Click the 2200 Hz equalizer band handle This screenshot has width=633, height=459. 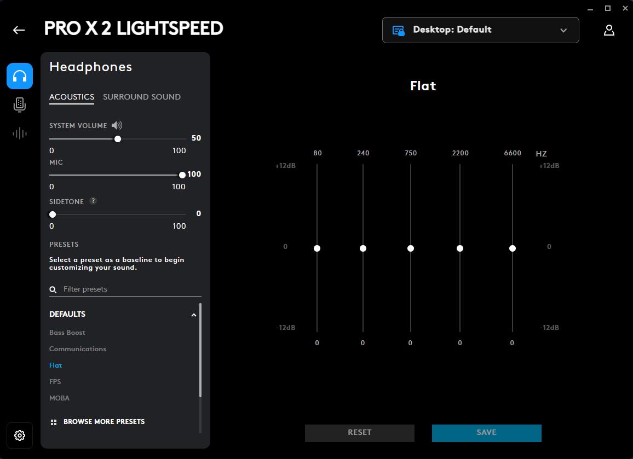pos(460,248)
